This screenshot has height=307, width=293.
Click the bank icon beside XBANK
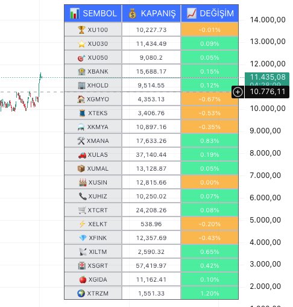[81, 72]
